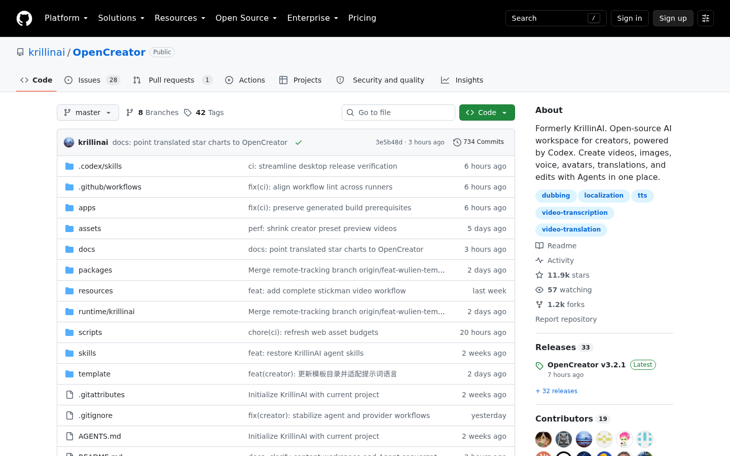
Task: Open the localization topic tag
Action: [604, 196]
